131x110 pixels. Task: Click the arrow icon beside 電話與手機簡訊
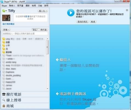[x=57, y=94]
